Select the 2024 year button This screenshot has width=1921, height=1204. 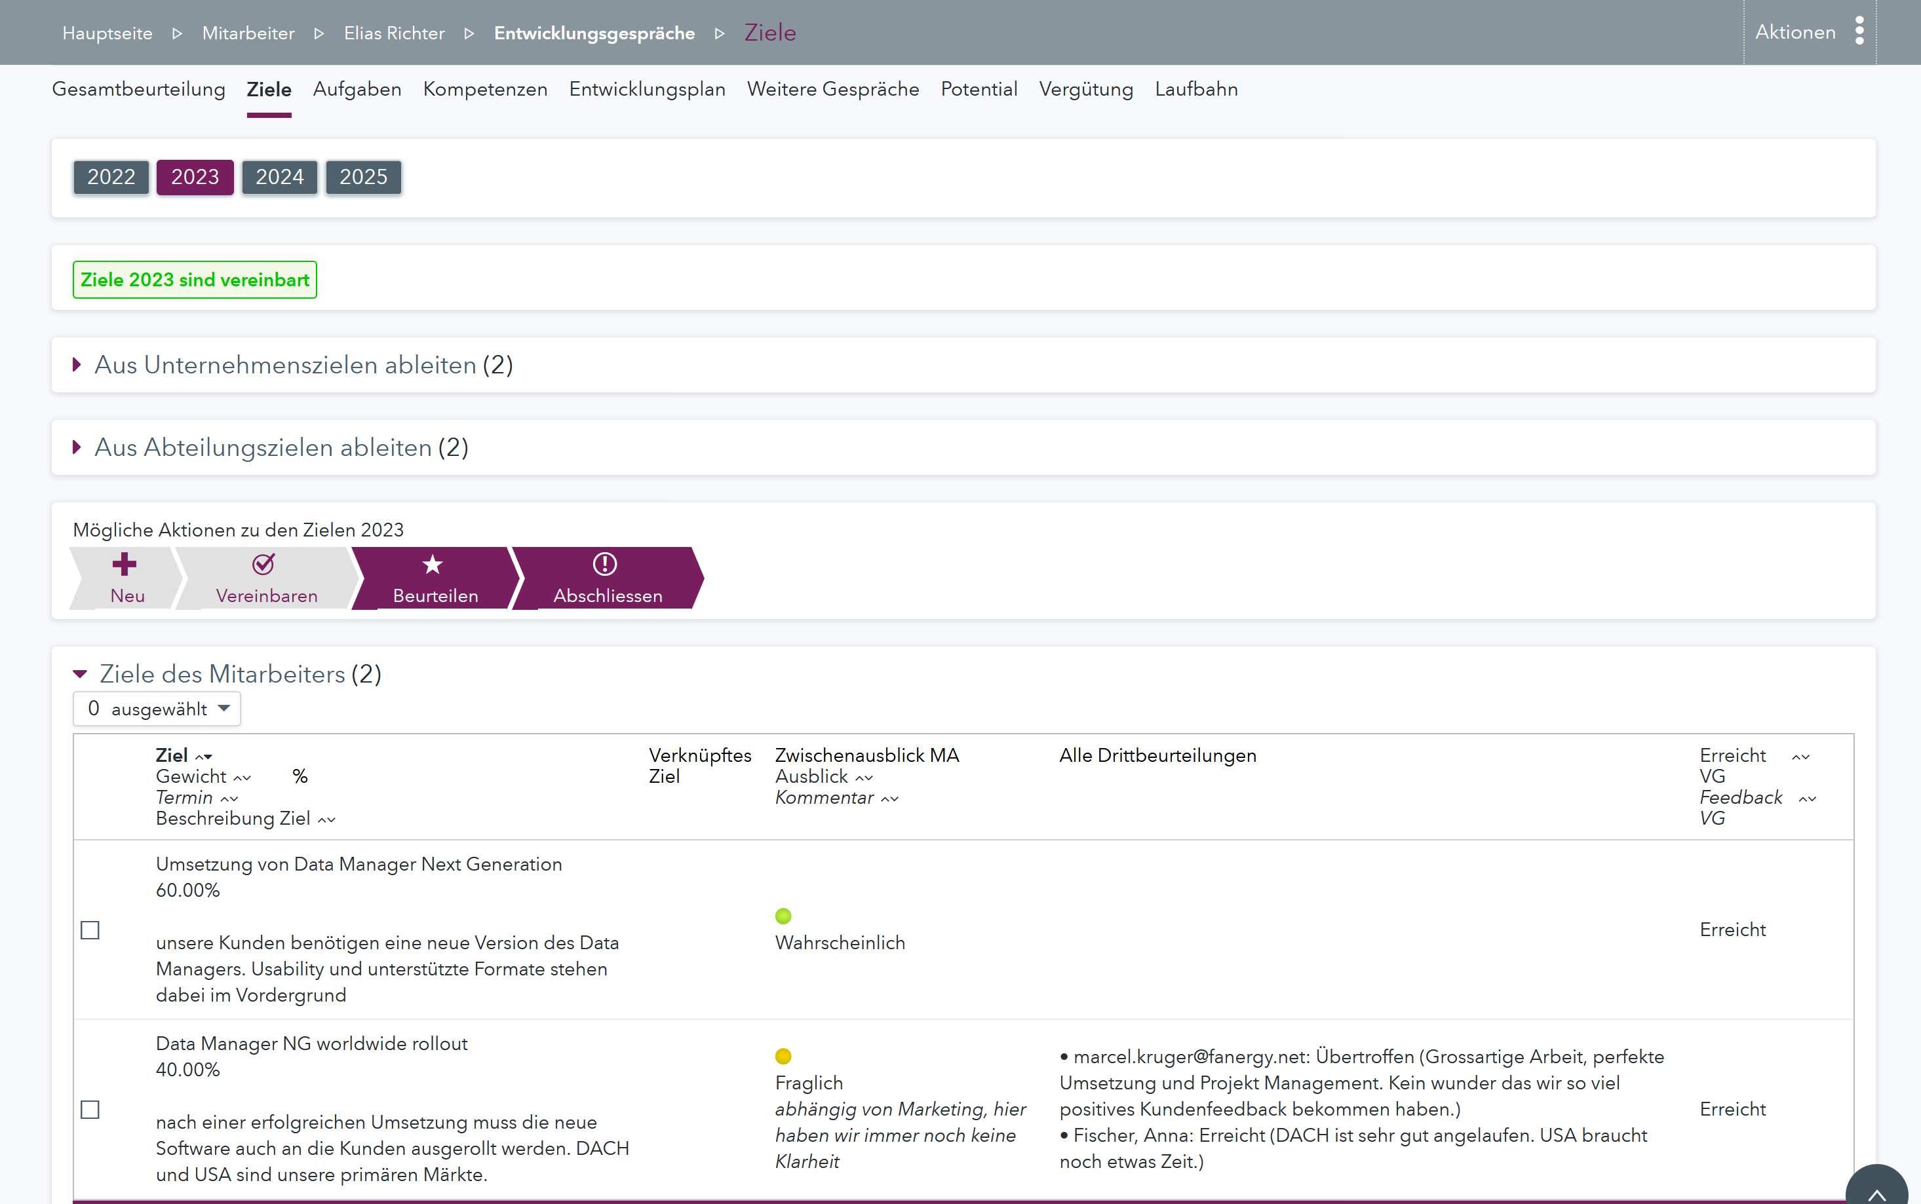point(279,177)
